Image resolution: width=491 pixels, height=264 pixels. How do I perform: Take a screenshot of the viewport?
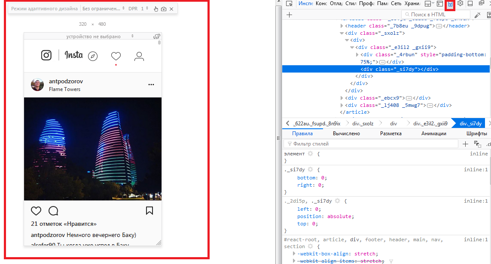164,9
